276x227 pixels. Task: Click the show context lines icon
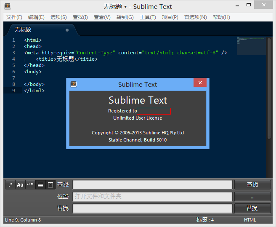pyautogui.click(x=40, y=185)
